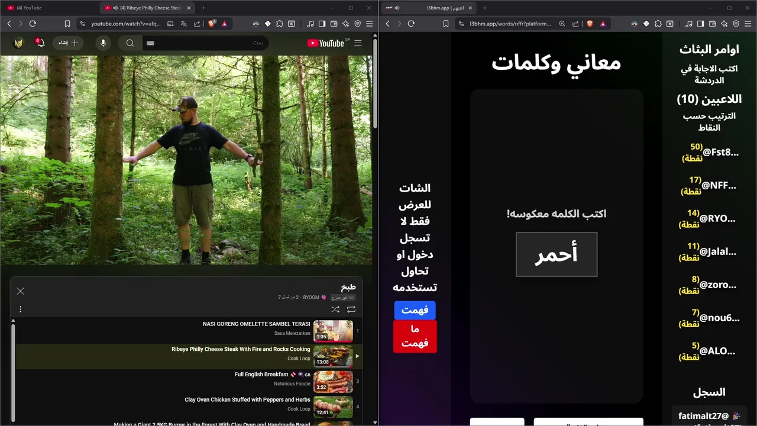Click the translate icon in the YouTube address bar
Viewport: 757px width, 426px height.
(183, 24)
